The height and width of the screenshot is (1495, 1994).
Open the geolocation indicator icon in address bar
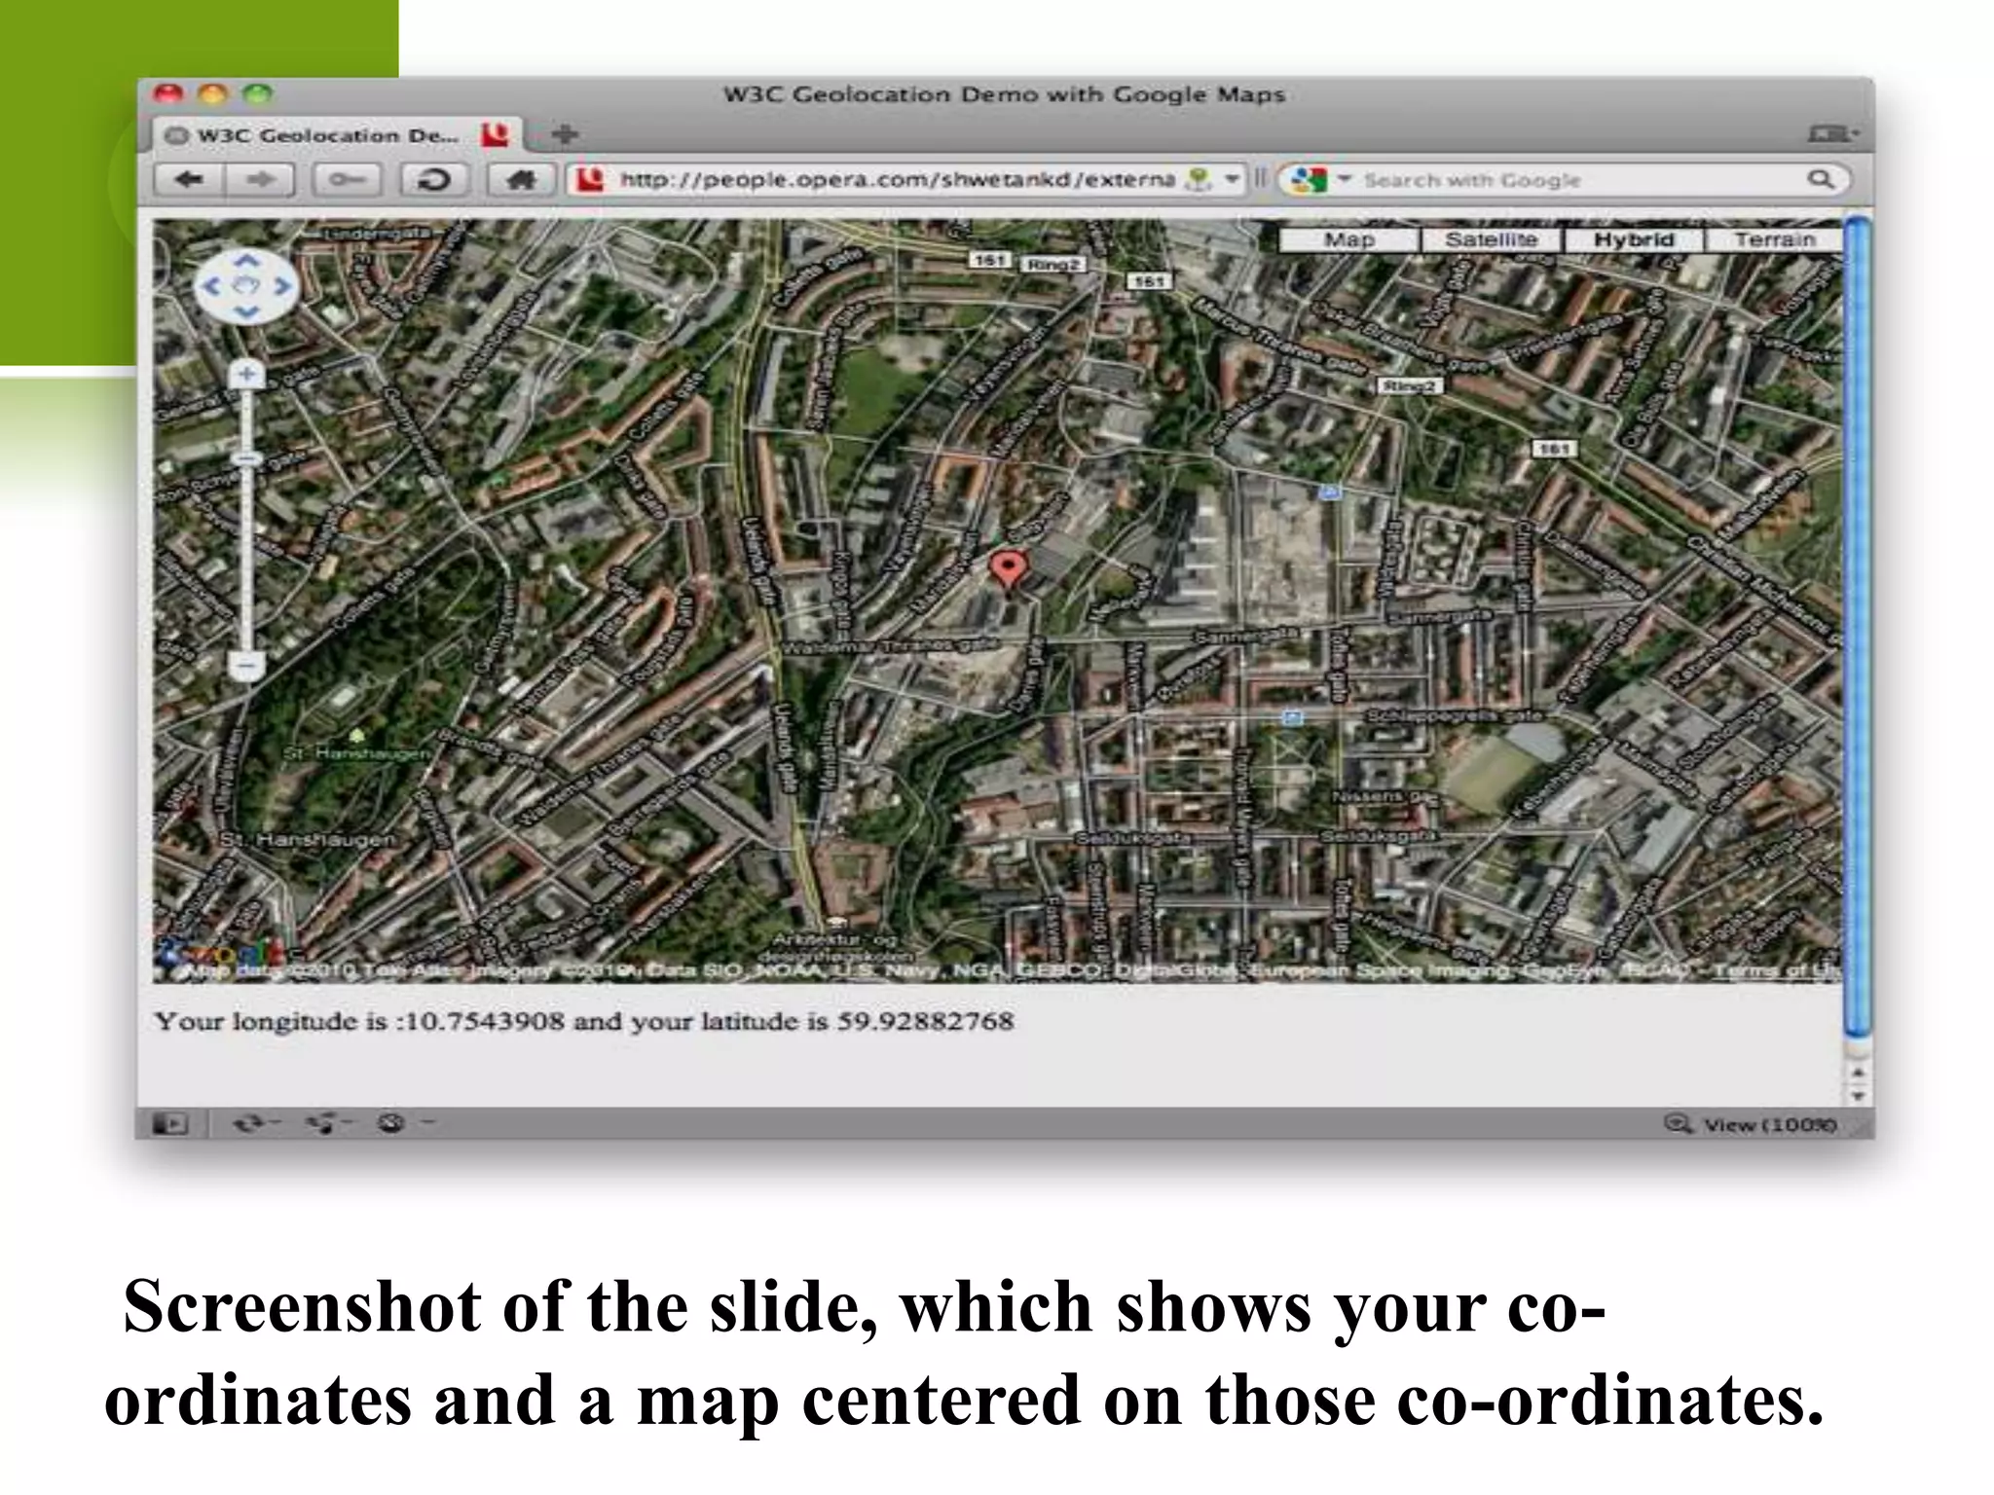tap(1200, 179)
